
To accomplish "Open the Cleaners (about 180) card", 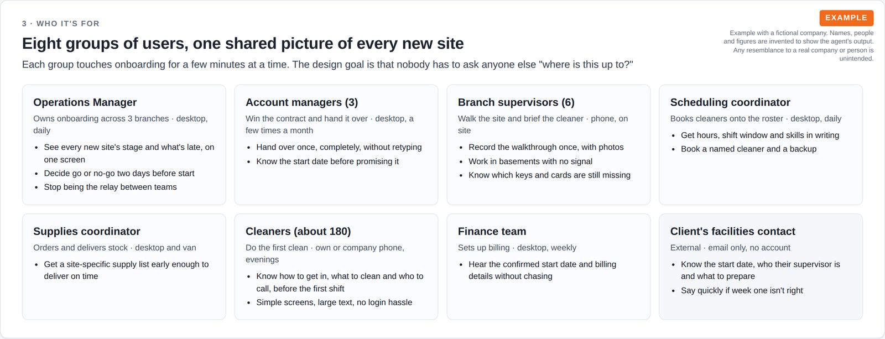I will point(336,267).
